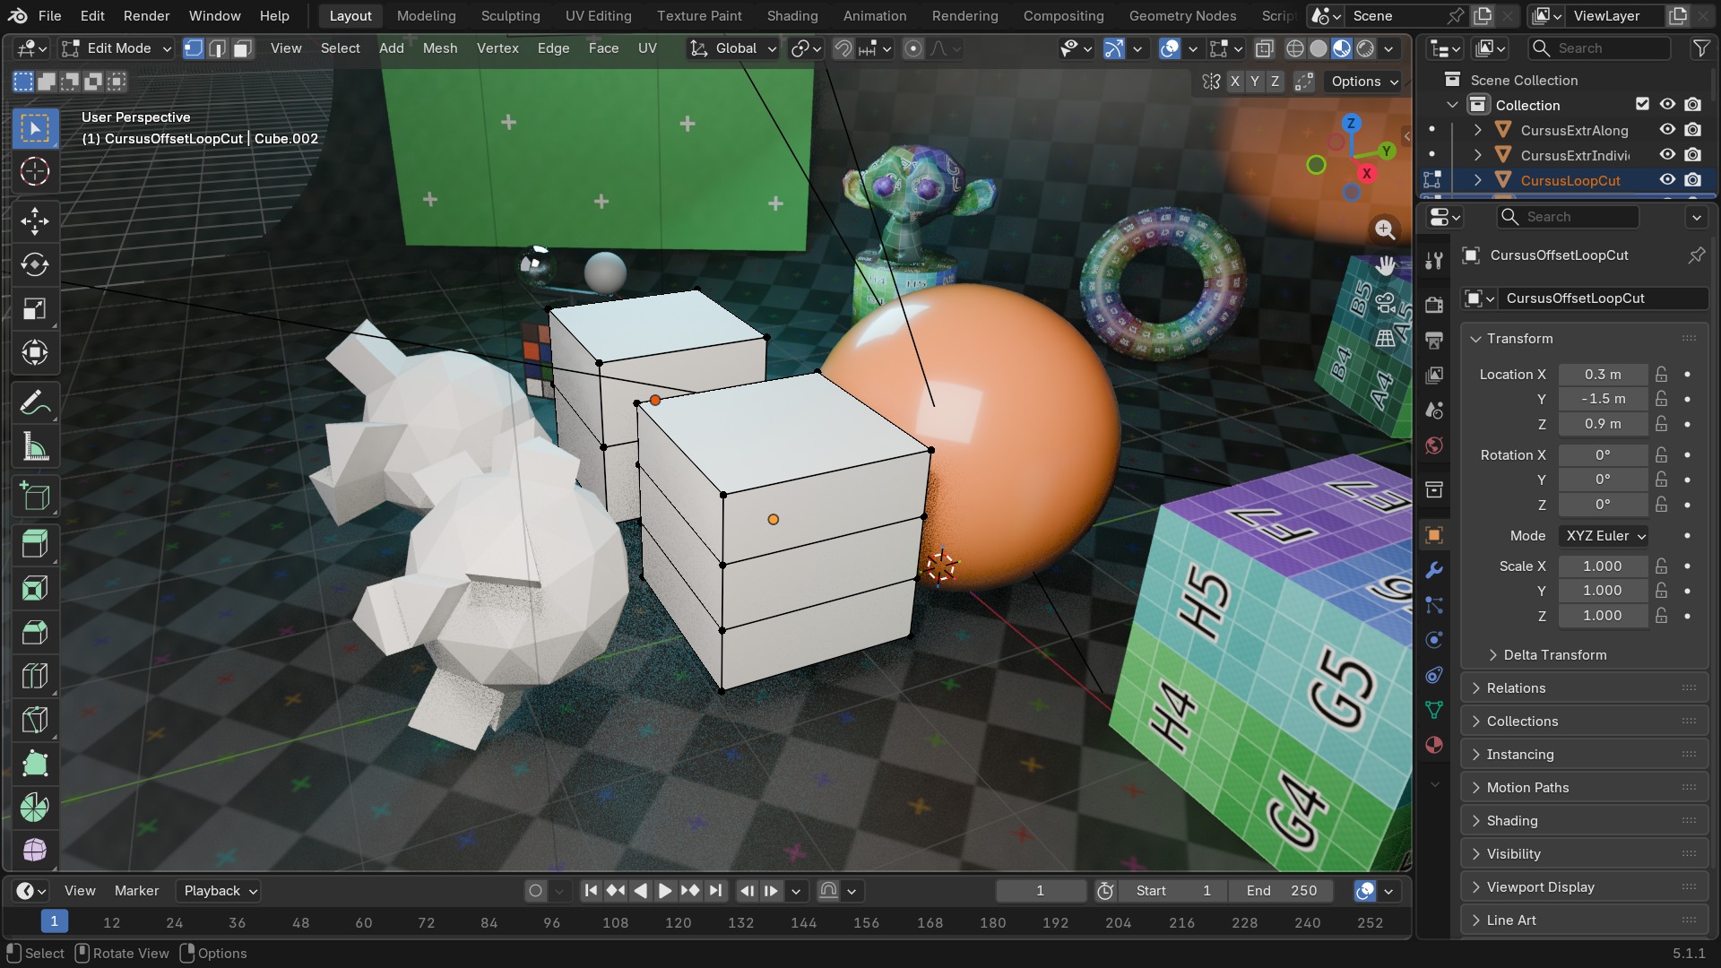Click the play animation button

[665, 891]
